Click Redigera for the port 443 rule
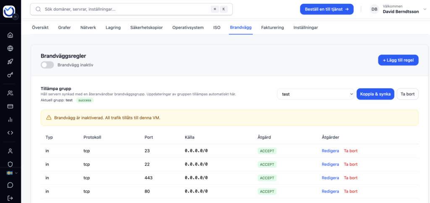 330,178
